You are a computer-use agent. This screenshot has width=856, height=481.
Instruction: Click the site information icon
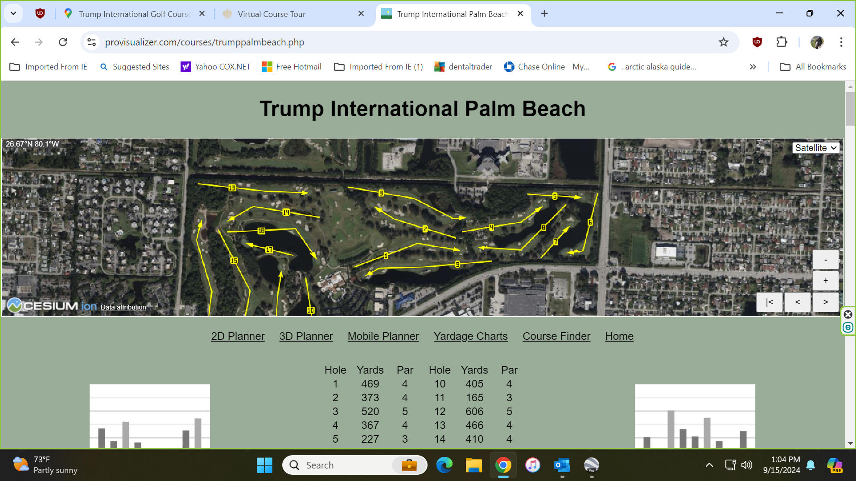(x=91, y=42)
